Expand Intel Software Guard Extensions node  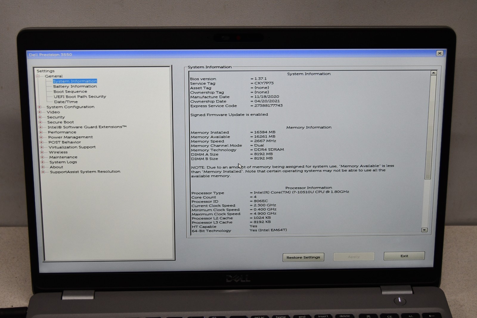tap(41, 127)
